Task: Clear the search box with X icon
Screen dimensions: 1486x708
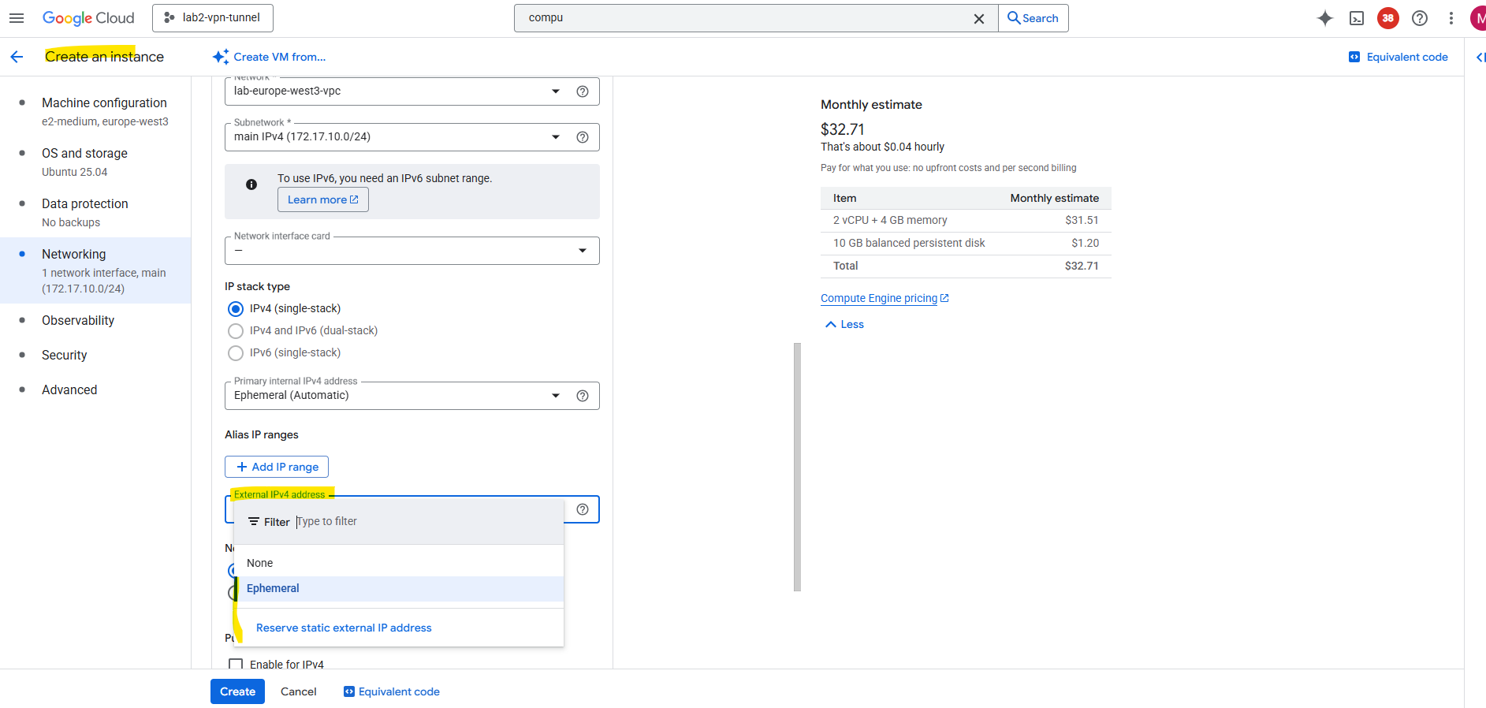Action: 978,19
